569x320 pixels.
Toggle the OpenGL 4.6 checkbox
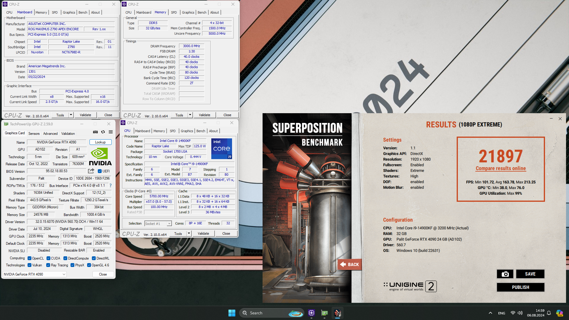(89, 265)
